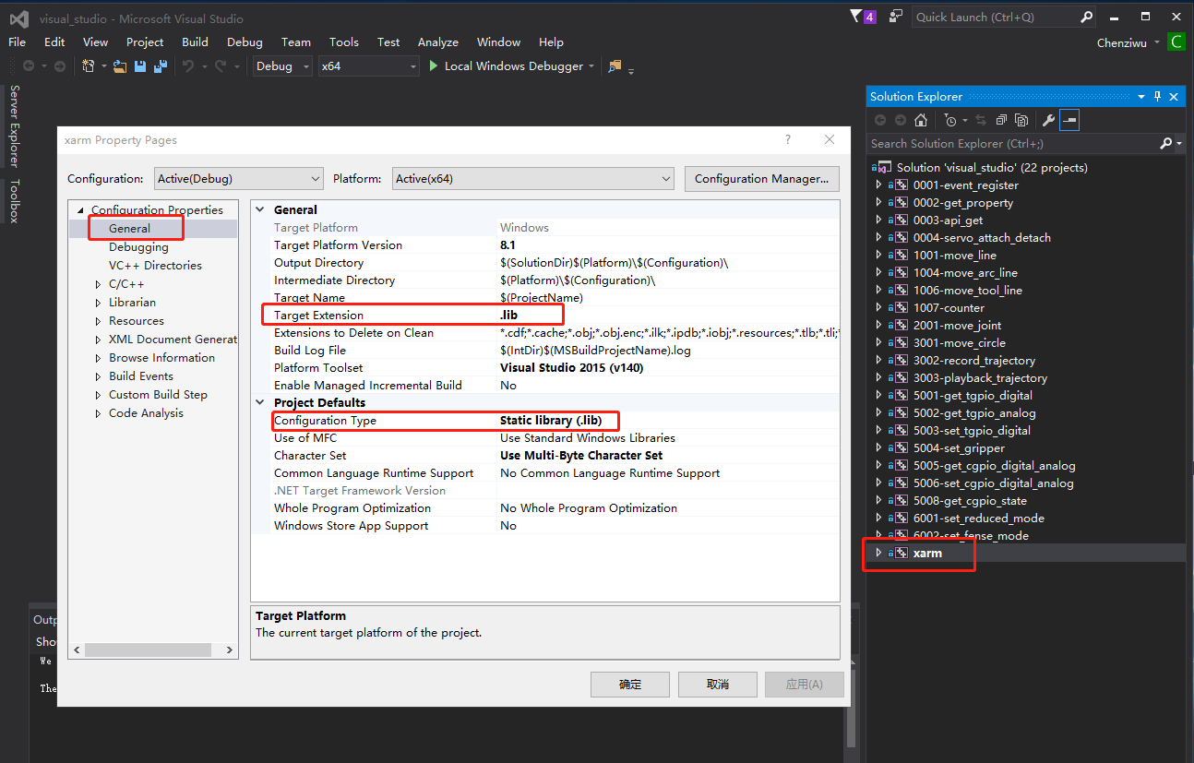Click the New Project toolbar icon
Screen dimensions: 1194x763
89,66
